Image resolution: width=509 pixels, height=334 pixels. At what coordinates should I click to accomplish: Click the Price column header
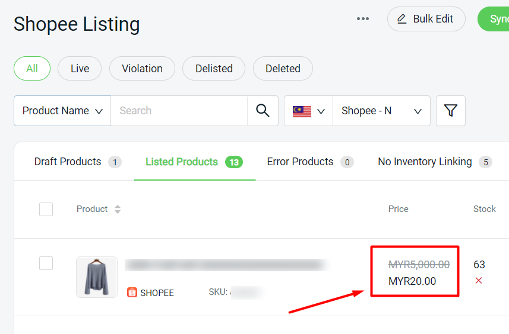[x=399, y=209]
